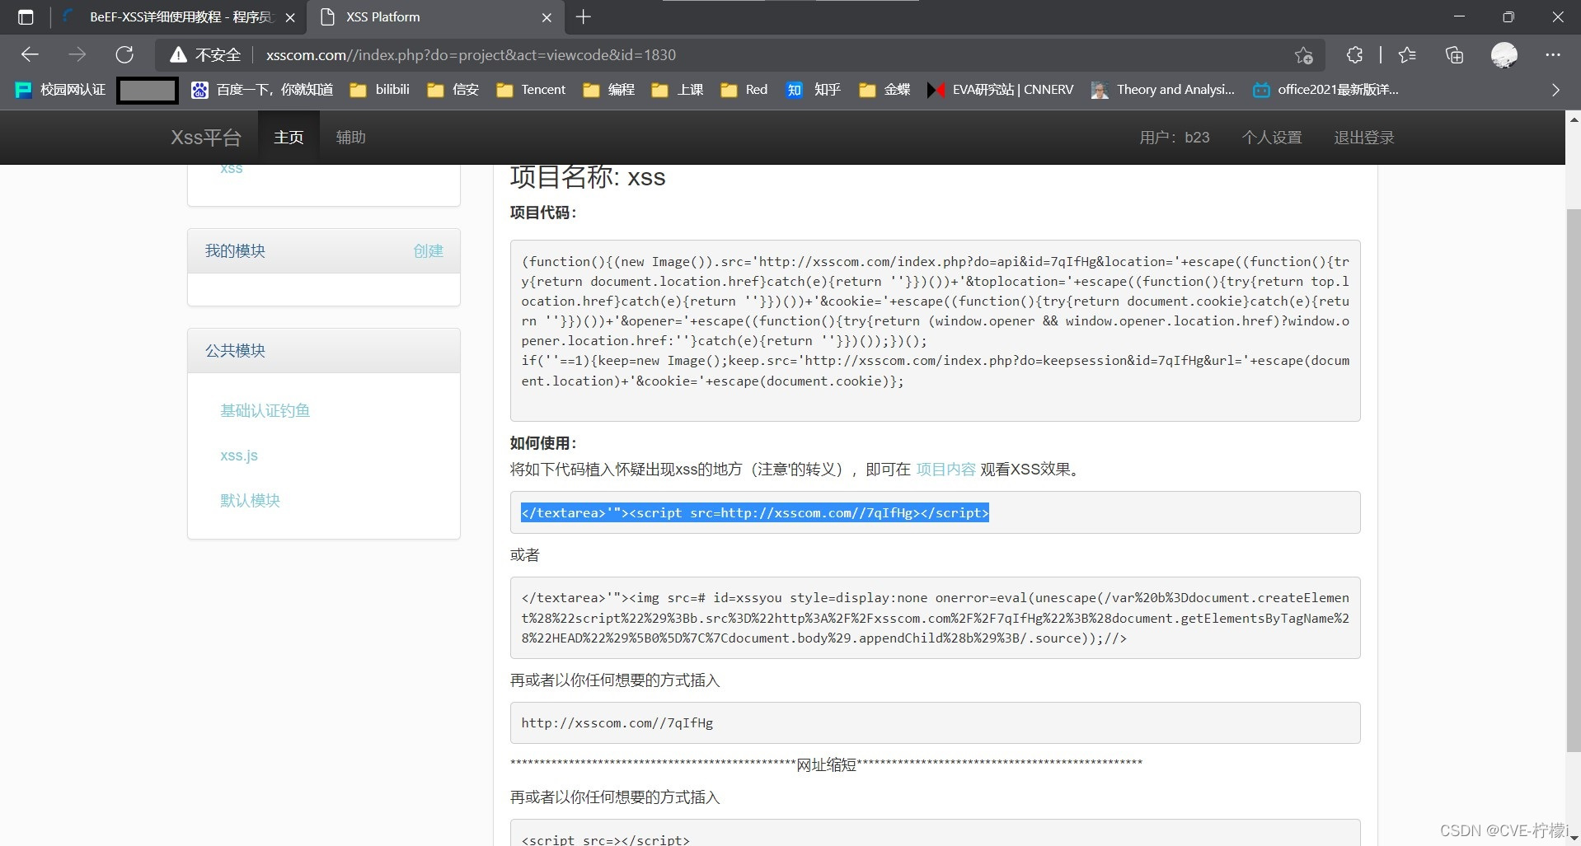The height and width of the screenshot is (846, 1581).
Task: Switch to the BeEF-XSS tutorial tab
Action: (180, 16)
